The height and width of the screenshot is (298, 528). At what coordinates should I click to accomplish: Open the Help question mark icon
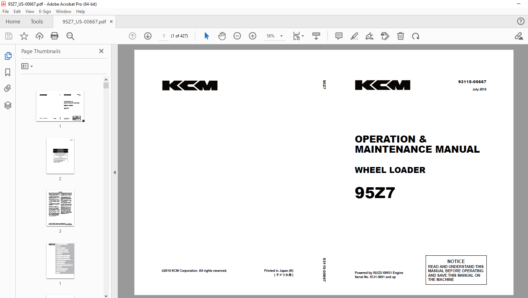point(521,21)
